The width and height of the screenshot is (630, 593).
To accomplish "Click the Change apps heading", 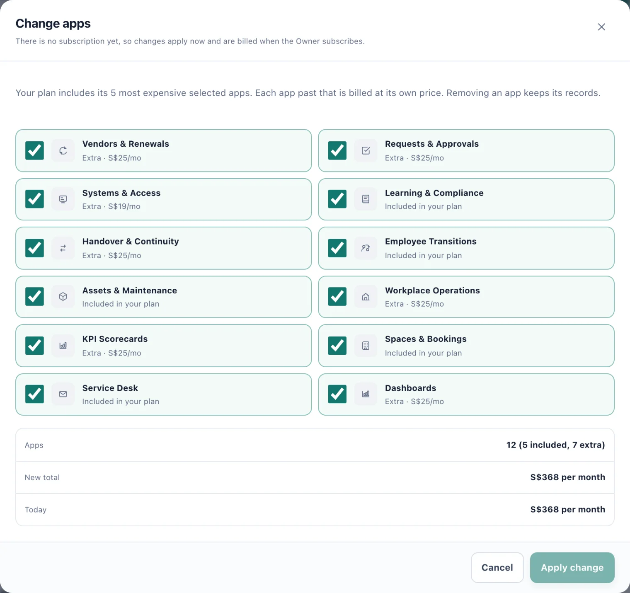I will click(53, 24).
